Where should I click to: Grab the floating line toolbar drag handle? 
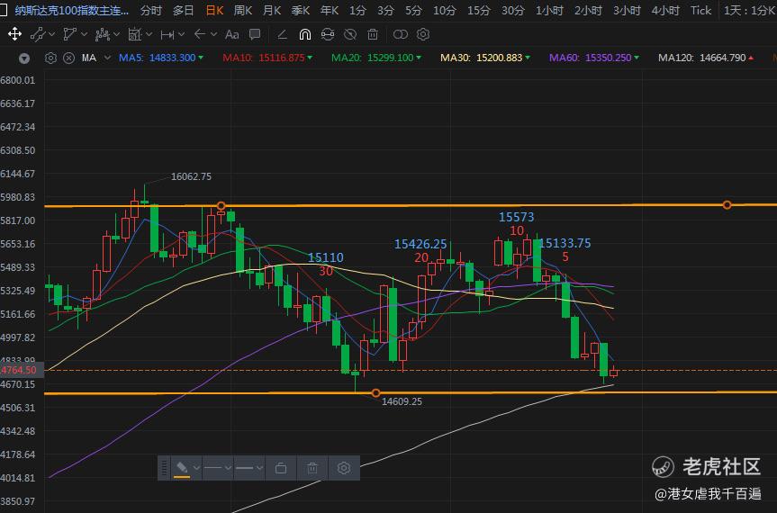pos(164,467)
